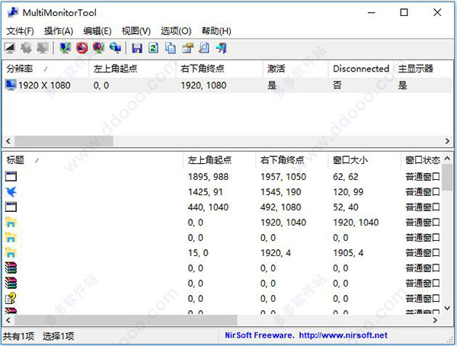Click explorer folder icon in row 15, 0
This screenshot has height=346, width=457.
11,253
